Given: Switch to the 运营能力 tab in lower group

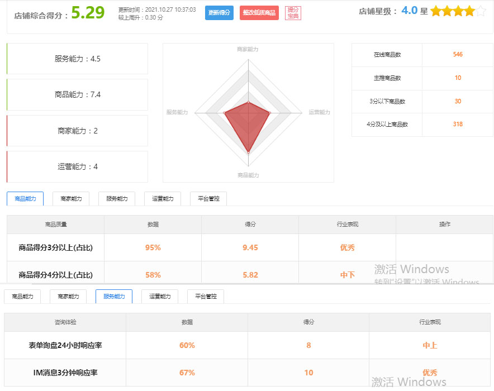Looking at the screenshot, I should pos(159,297).
